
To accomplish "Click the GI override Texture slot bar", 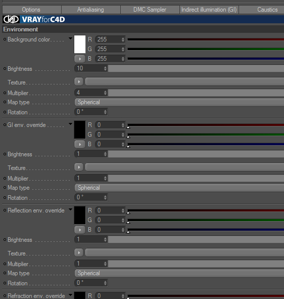I will [184, 167].
